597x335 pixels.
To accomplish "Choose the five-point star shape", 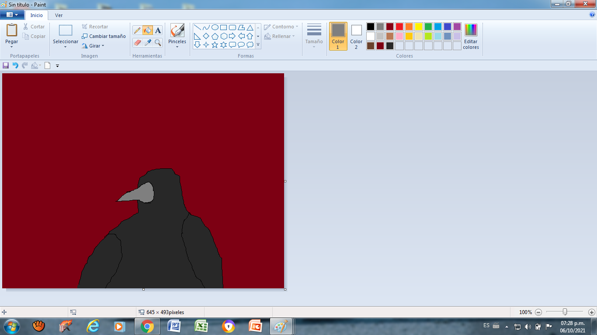I will tap(215, 44).
